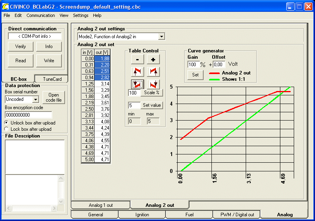The width and height of the screenshot is (315, 221).
Task: Click the Verify button
Action: pos(20,46)
